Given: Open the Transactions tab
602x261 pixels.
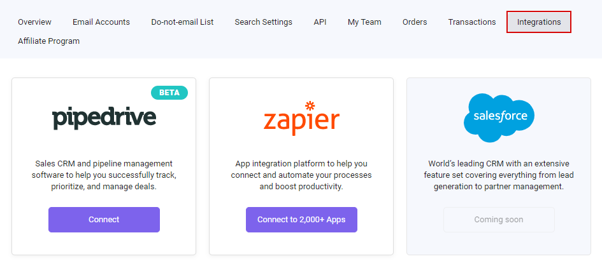Looking at the screenshot, I should point(472,22).
